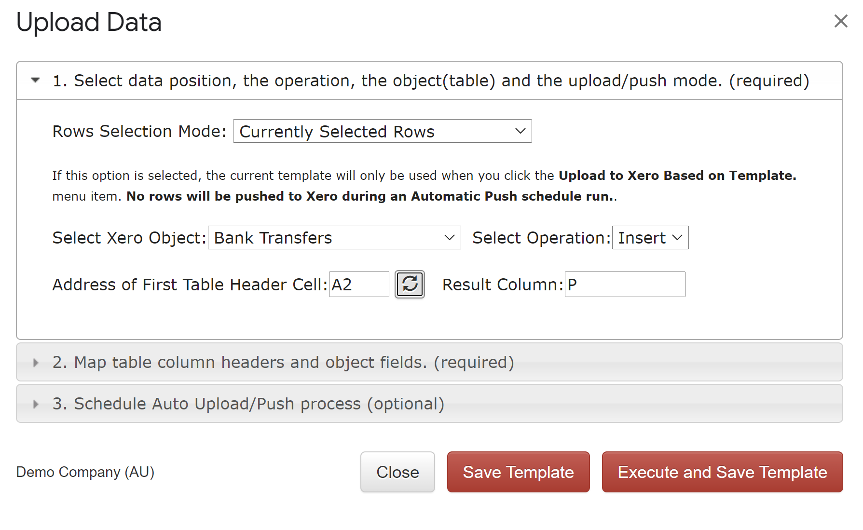Open the Select Operation dropdown
The height and width of the screenshot is (530, 863).
650,238
